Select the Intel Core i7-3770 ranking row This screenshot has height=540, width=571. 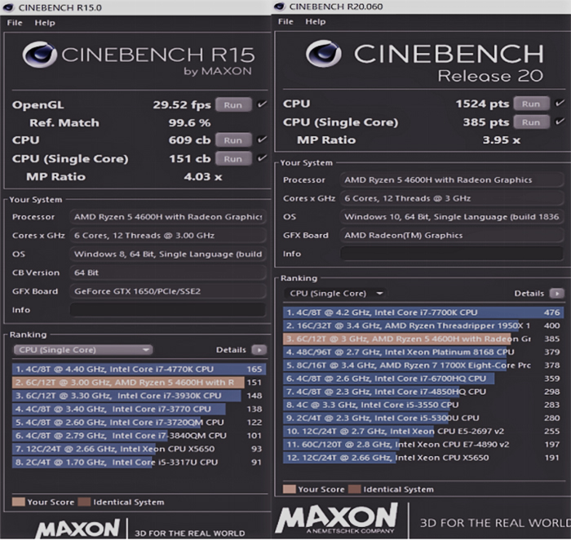(x=139, y=409)
